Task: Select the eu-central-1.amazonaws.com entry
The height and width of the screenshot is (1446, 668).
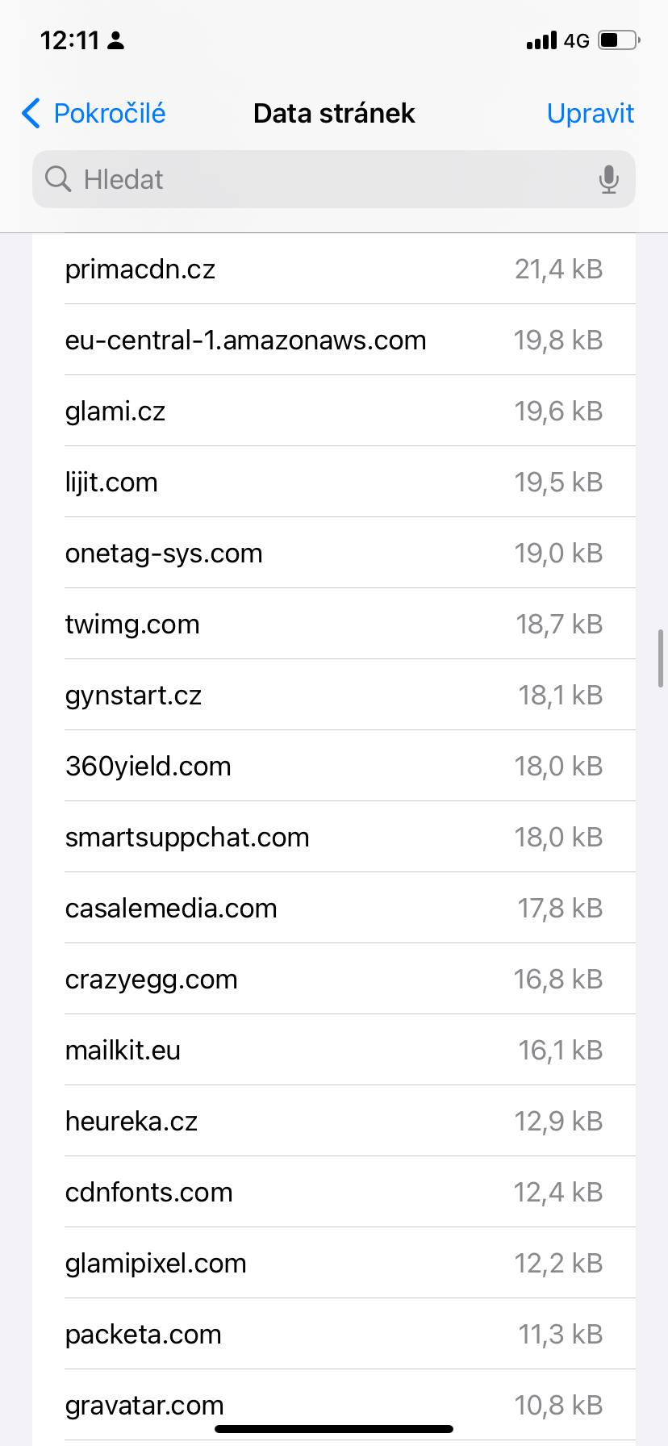Action: click(x=334, y=340)
